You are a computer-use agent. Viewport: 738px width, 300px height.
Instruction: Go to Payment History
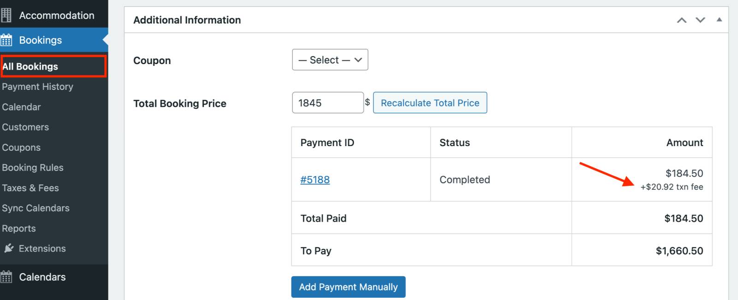[x=37, y=87]
